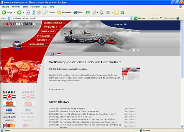
Task: Go to the browser Home page icon
Action: point(39,12)
